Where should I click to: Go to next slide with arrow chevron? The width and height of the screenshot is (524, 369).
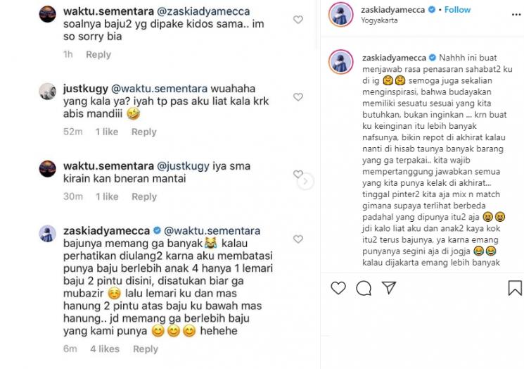(x=305, y=181)
